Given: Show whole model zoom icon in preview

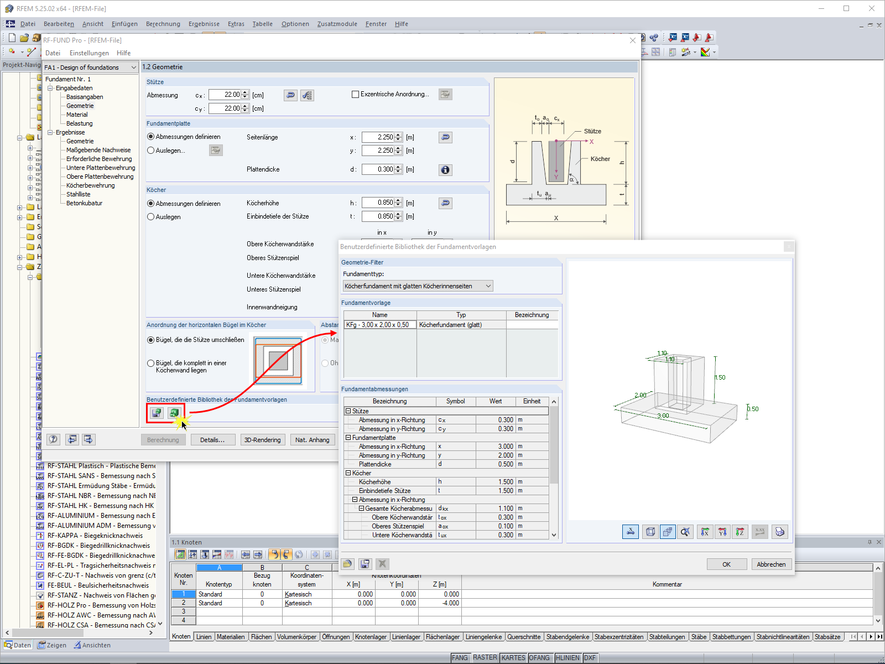Looking at the screenshot, I should tap(686, 532).
